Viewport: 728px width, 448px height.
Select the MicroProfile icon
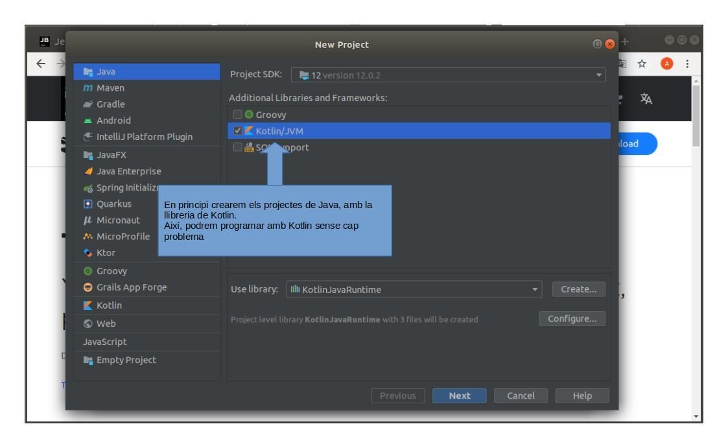tap(88, 236)
